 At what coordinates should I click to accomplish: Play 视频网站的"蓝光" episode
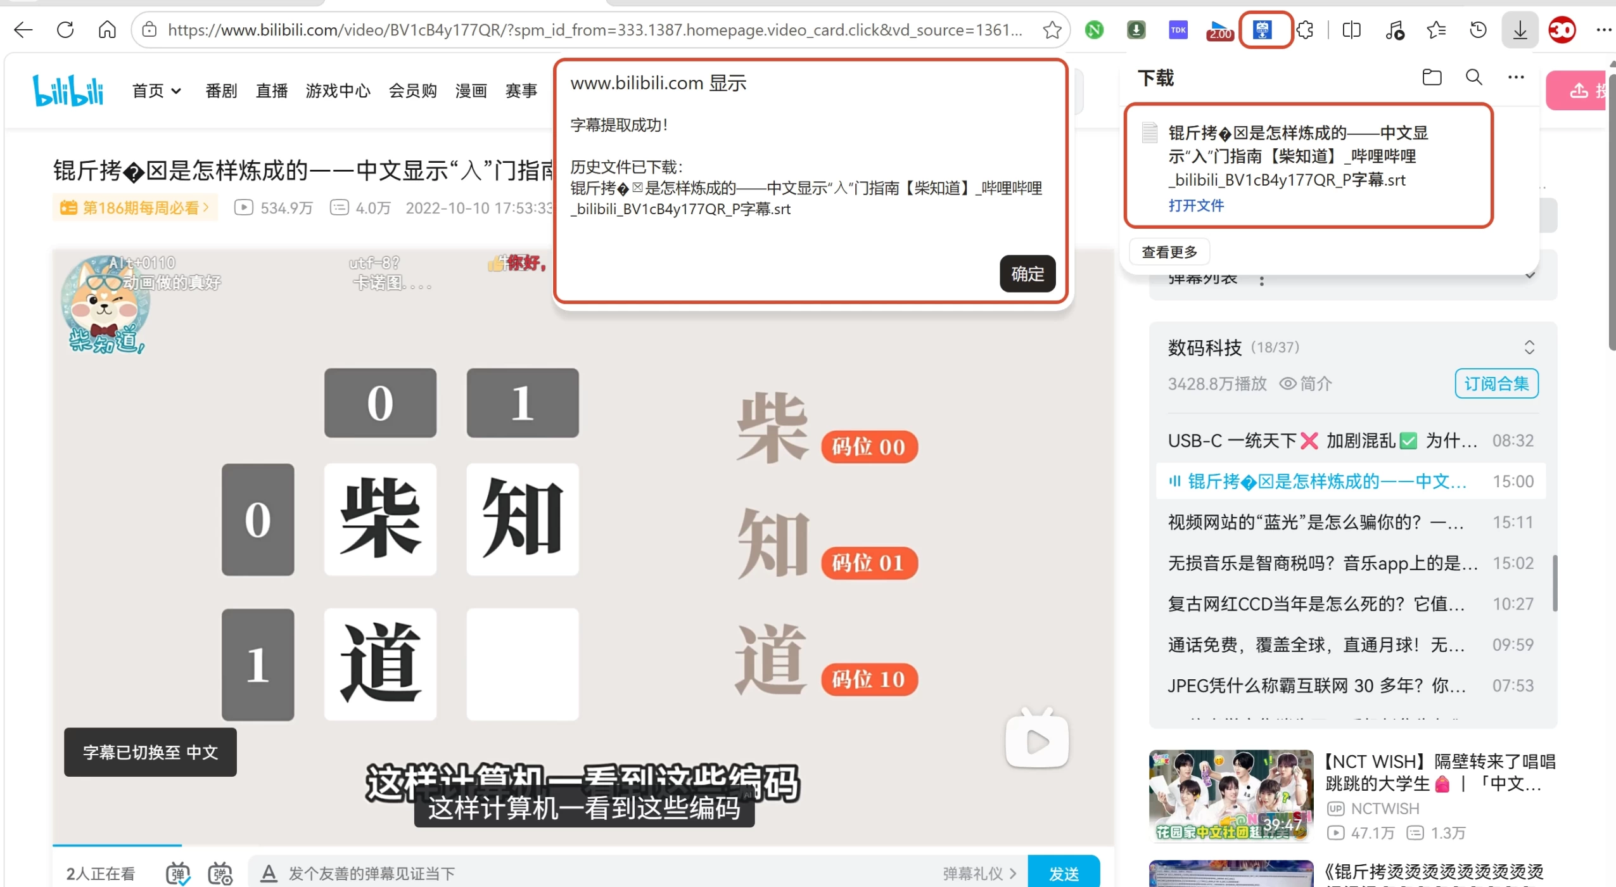1350,522
